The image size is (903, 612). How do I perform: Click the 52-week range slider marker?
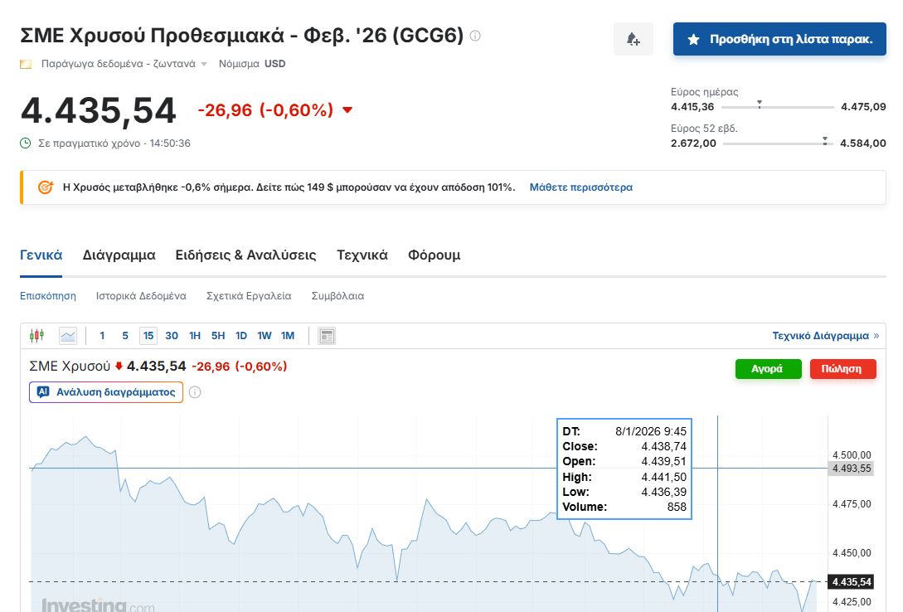(824, 141)
